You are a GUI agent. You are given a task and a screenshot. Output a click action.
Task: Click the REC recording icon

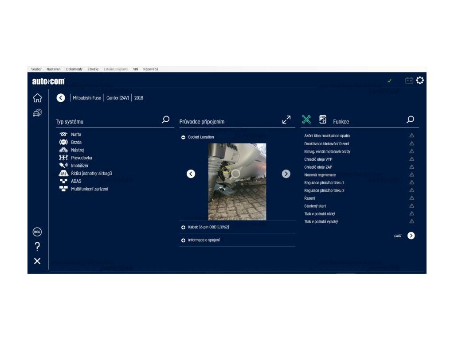click(37, 232)
